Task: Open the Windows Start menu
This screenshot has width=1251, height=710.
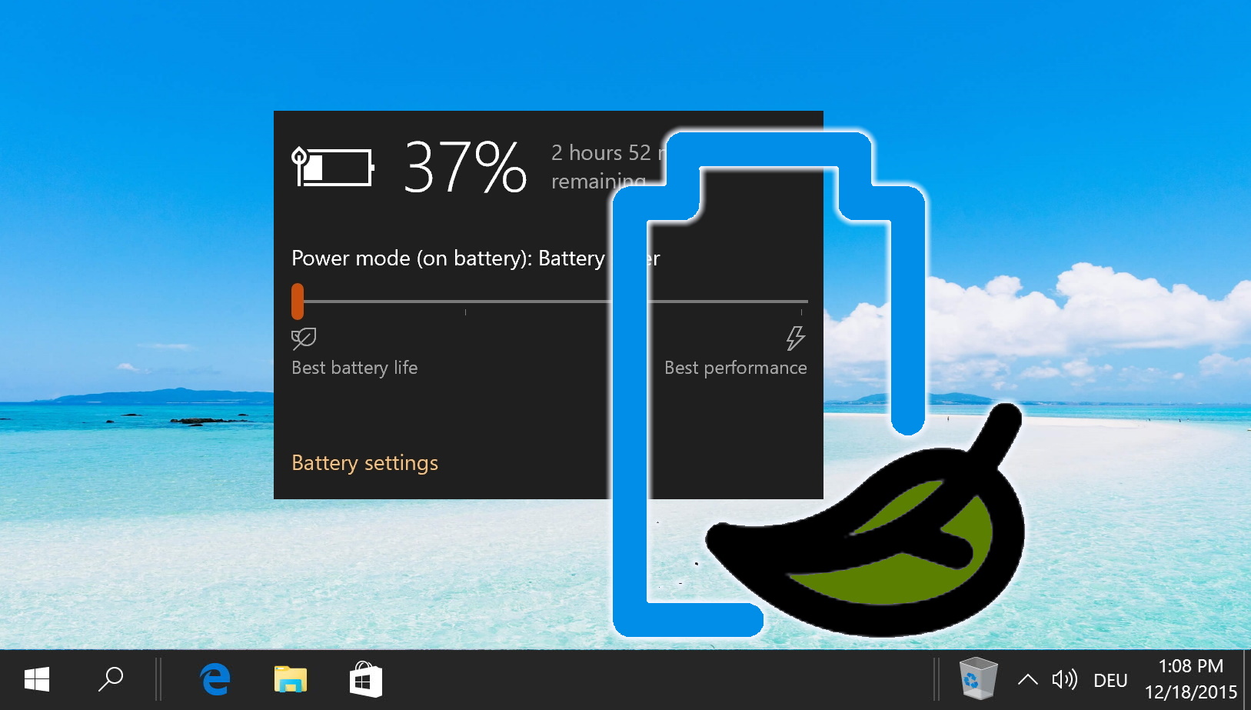Action: pyautogui.click(x=37, y=680)
